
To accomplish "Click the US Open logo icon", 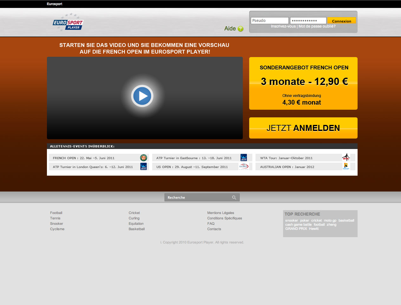I will pos(244,167).
